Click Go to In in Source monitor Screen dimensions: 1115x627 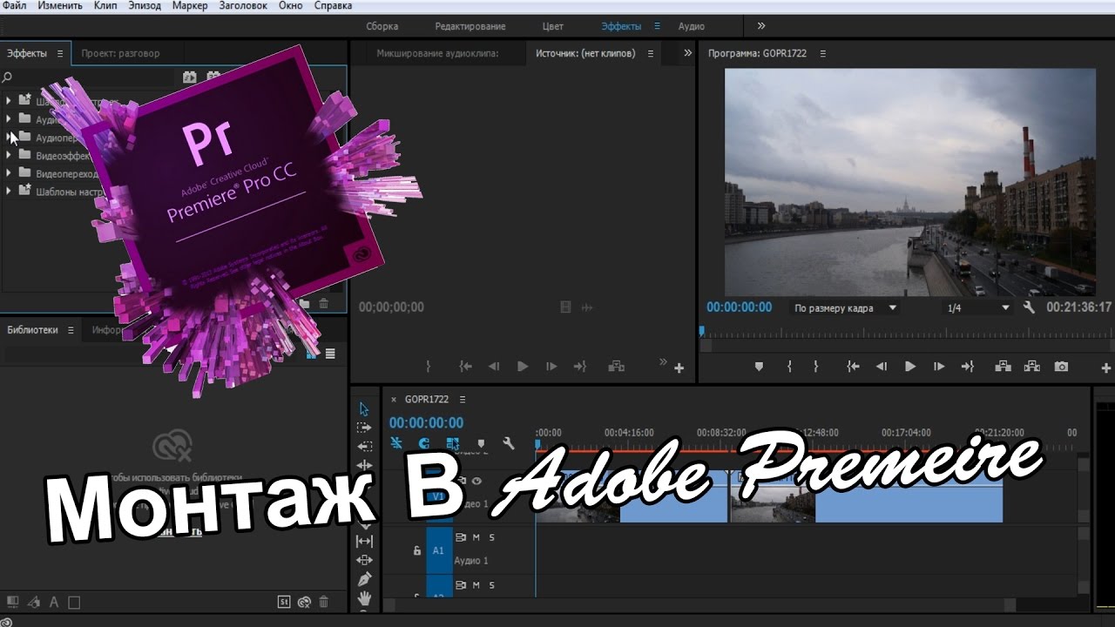point(466,367)
